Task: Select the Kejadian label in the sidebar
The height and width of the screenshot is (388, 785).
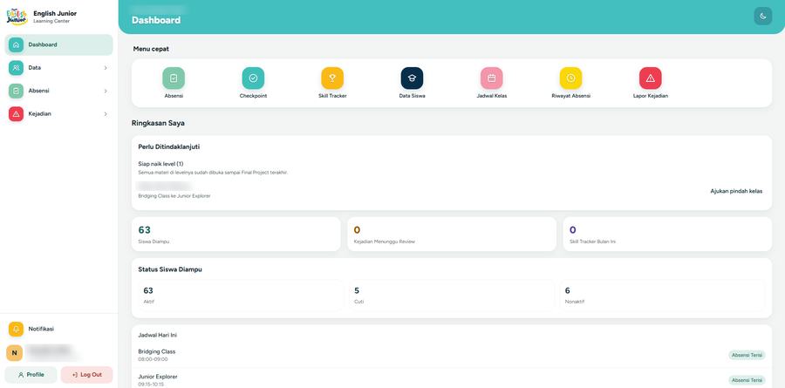Action: click(39, 113)
